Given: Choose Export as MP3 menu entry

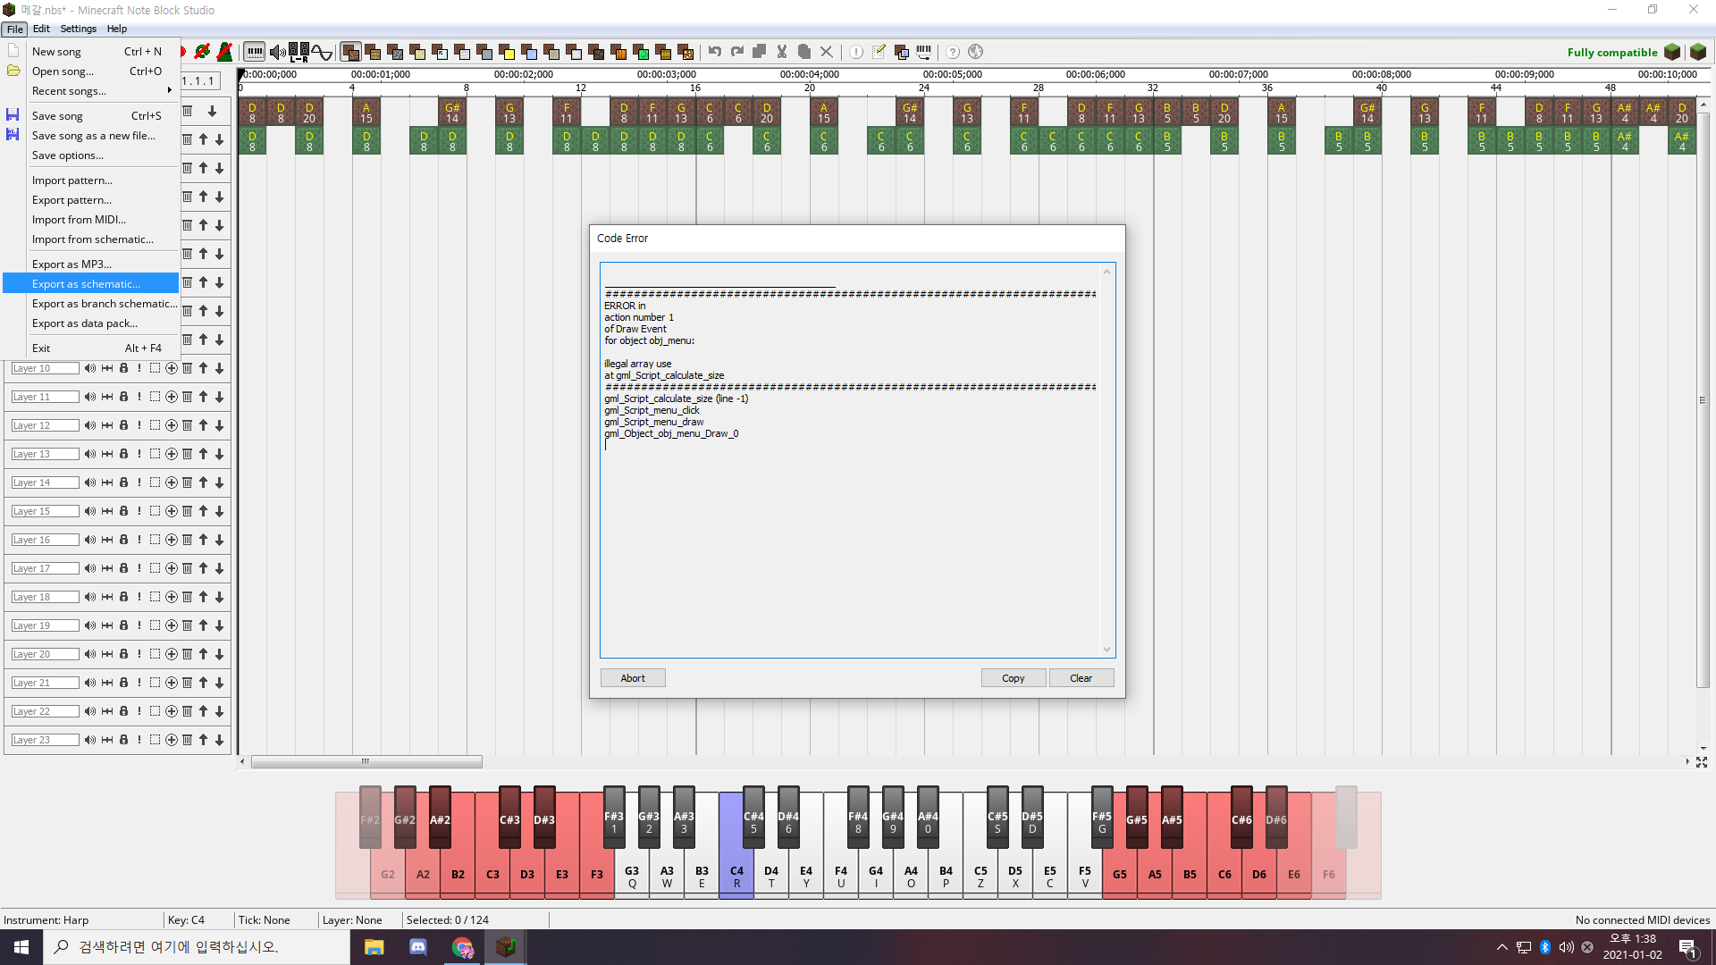Looking at the screenshot, I should click(71, 264).
